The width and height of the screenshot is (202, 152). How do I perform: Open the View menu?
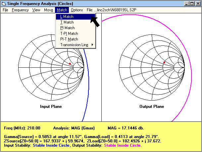(x=36, y=10)
